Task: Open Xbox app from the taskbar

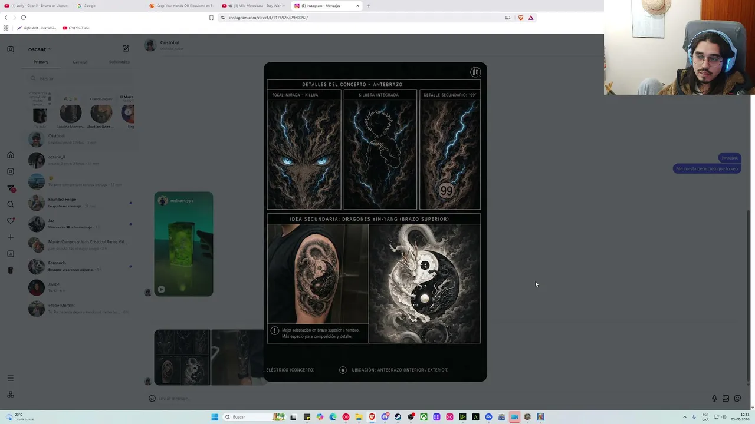Action: [424, 417]
